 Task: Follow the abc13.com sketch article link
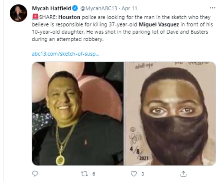(x=65, y=54)
